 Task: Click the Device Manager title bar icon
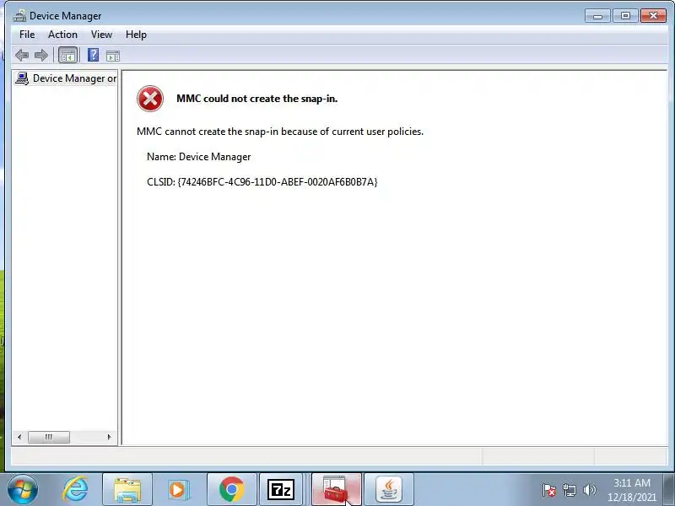click(19, 15)
